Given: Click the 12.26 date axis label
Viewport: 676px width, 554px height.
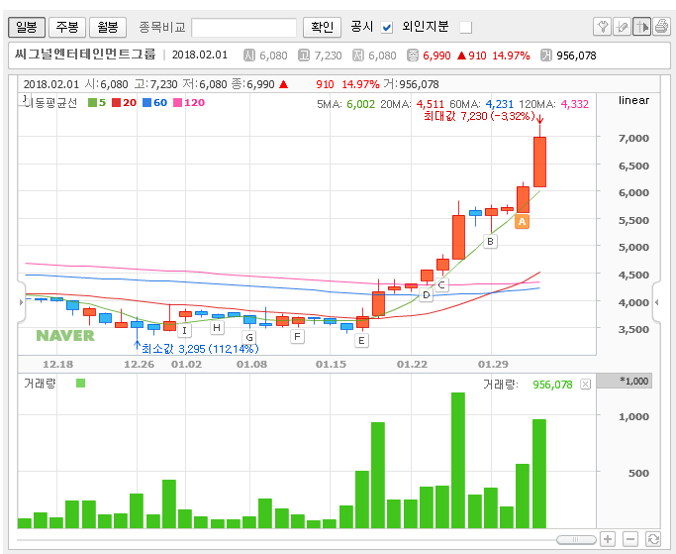Looking at the screenshot, I should coord(139,364).
